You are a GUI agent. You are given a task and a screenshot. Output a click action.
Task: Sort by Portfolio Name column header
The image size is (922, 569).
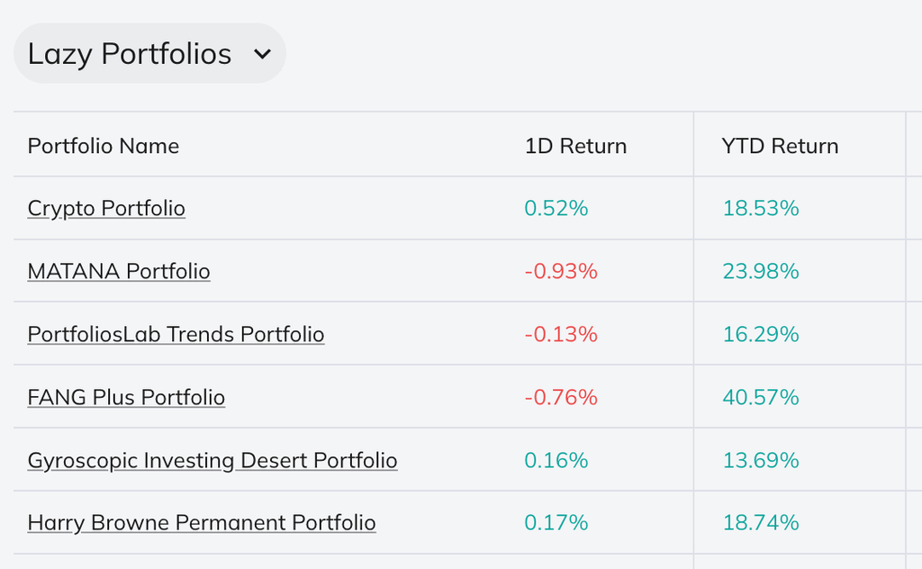pos(104,146)
